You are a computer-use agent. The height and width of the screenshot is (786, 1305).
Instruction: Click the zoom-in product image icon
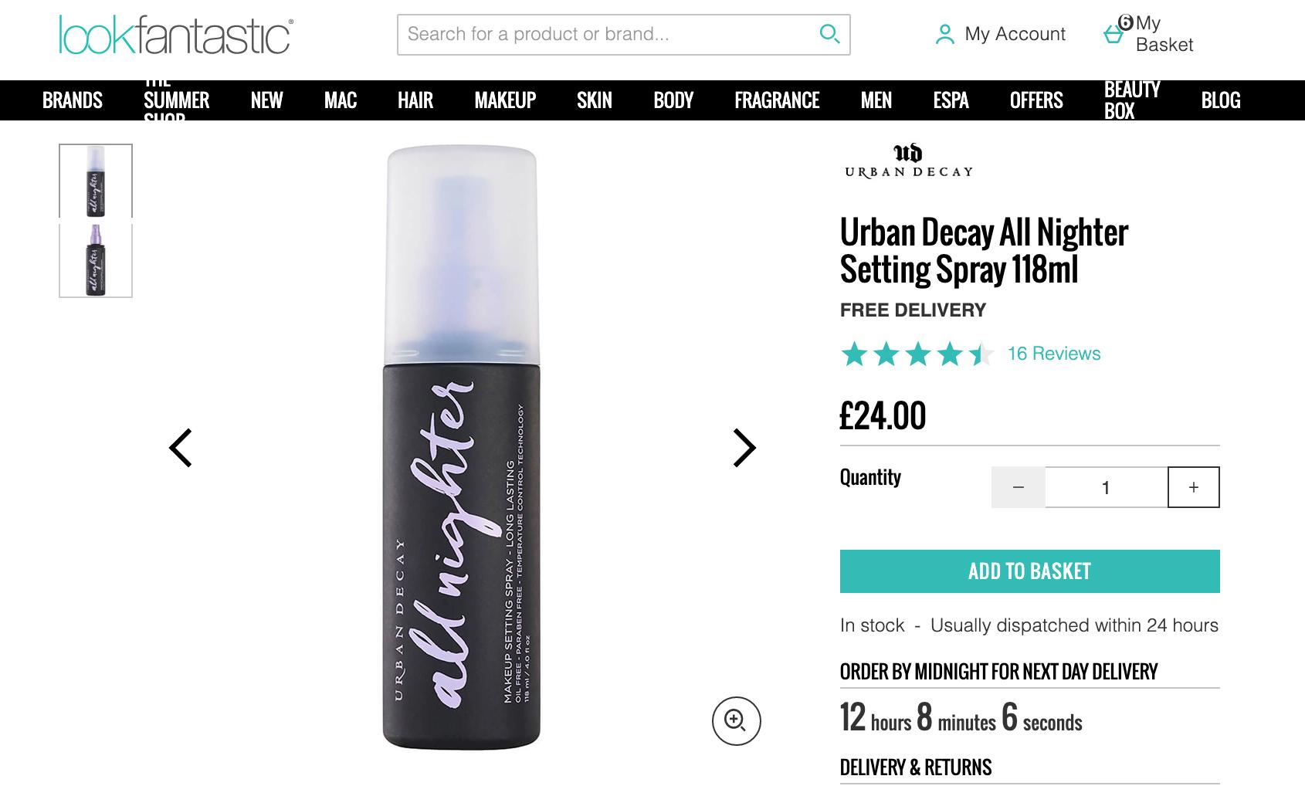pos(736,721)
